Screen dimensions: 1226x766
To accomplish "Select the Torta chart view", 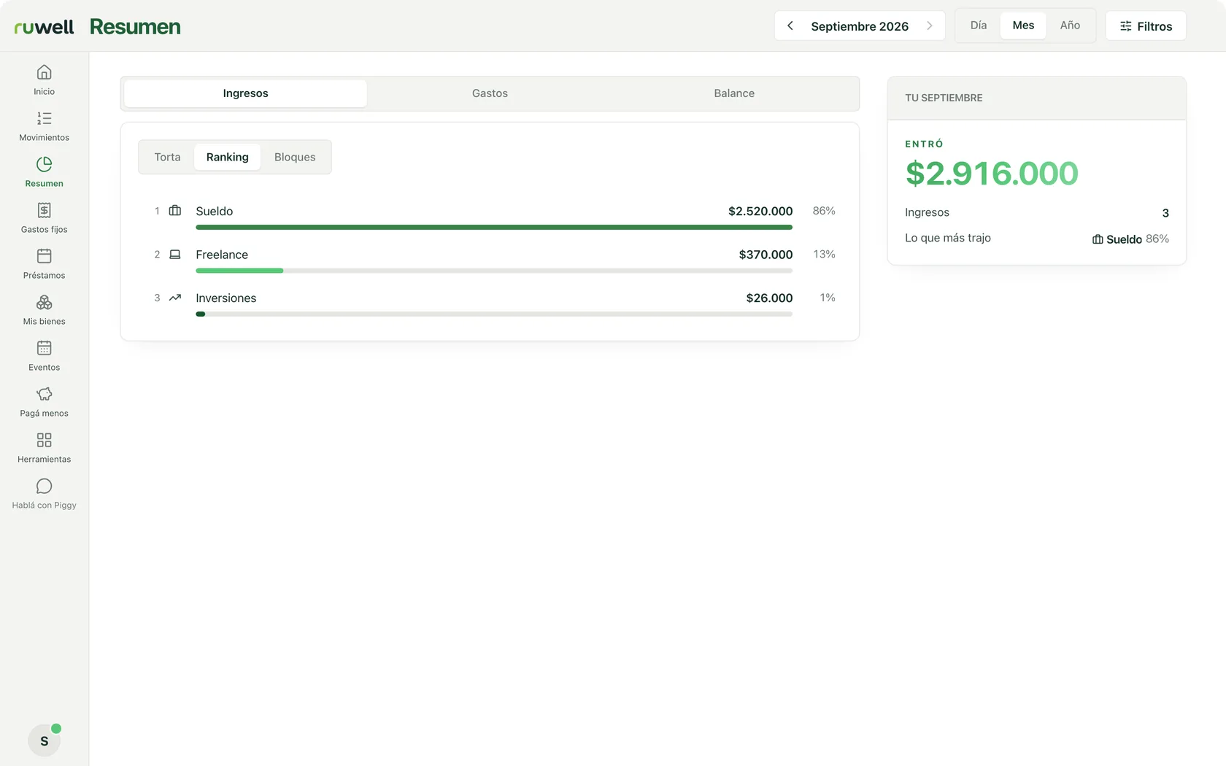I will pyautogui.click(x=167, y=157).
